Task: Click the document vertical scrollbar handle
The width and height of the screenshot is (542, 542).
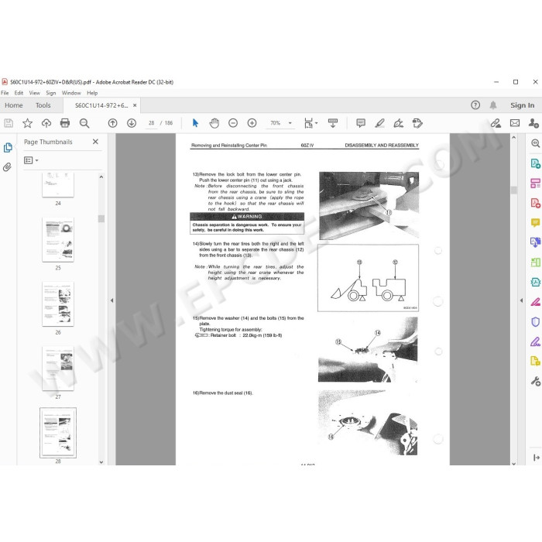Action: tap(513, 190)
